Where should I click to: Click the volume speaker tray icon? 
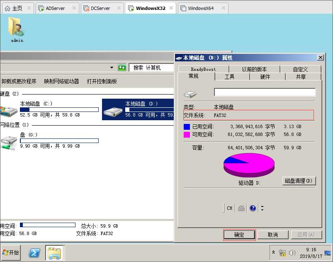[292, 252]
